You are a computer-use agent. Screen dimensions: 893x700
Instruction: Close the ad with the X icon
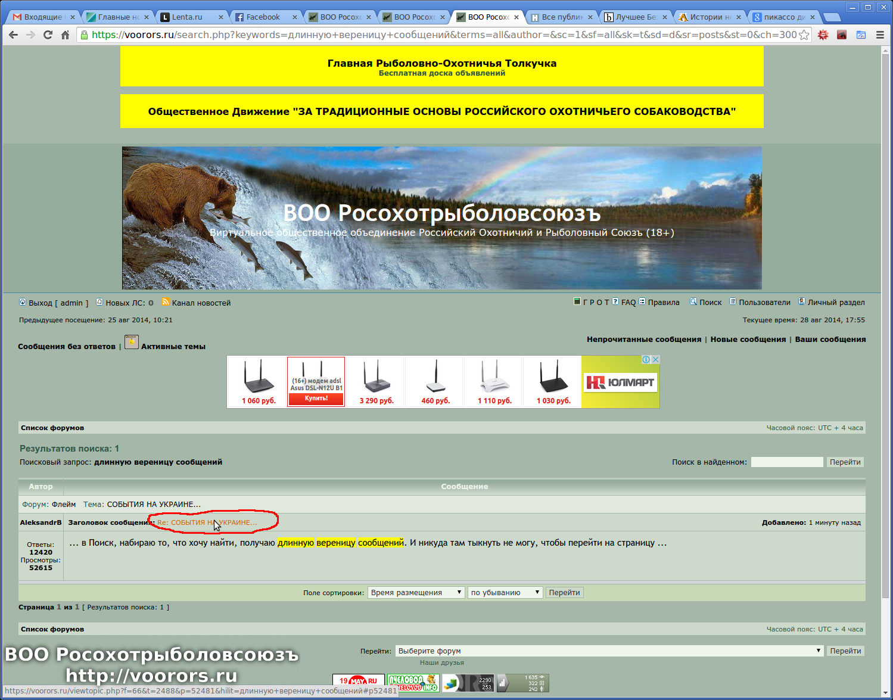point(655,360)
